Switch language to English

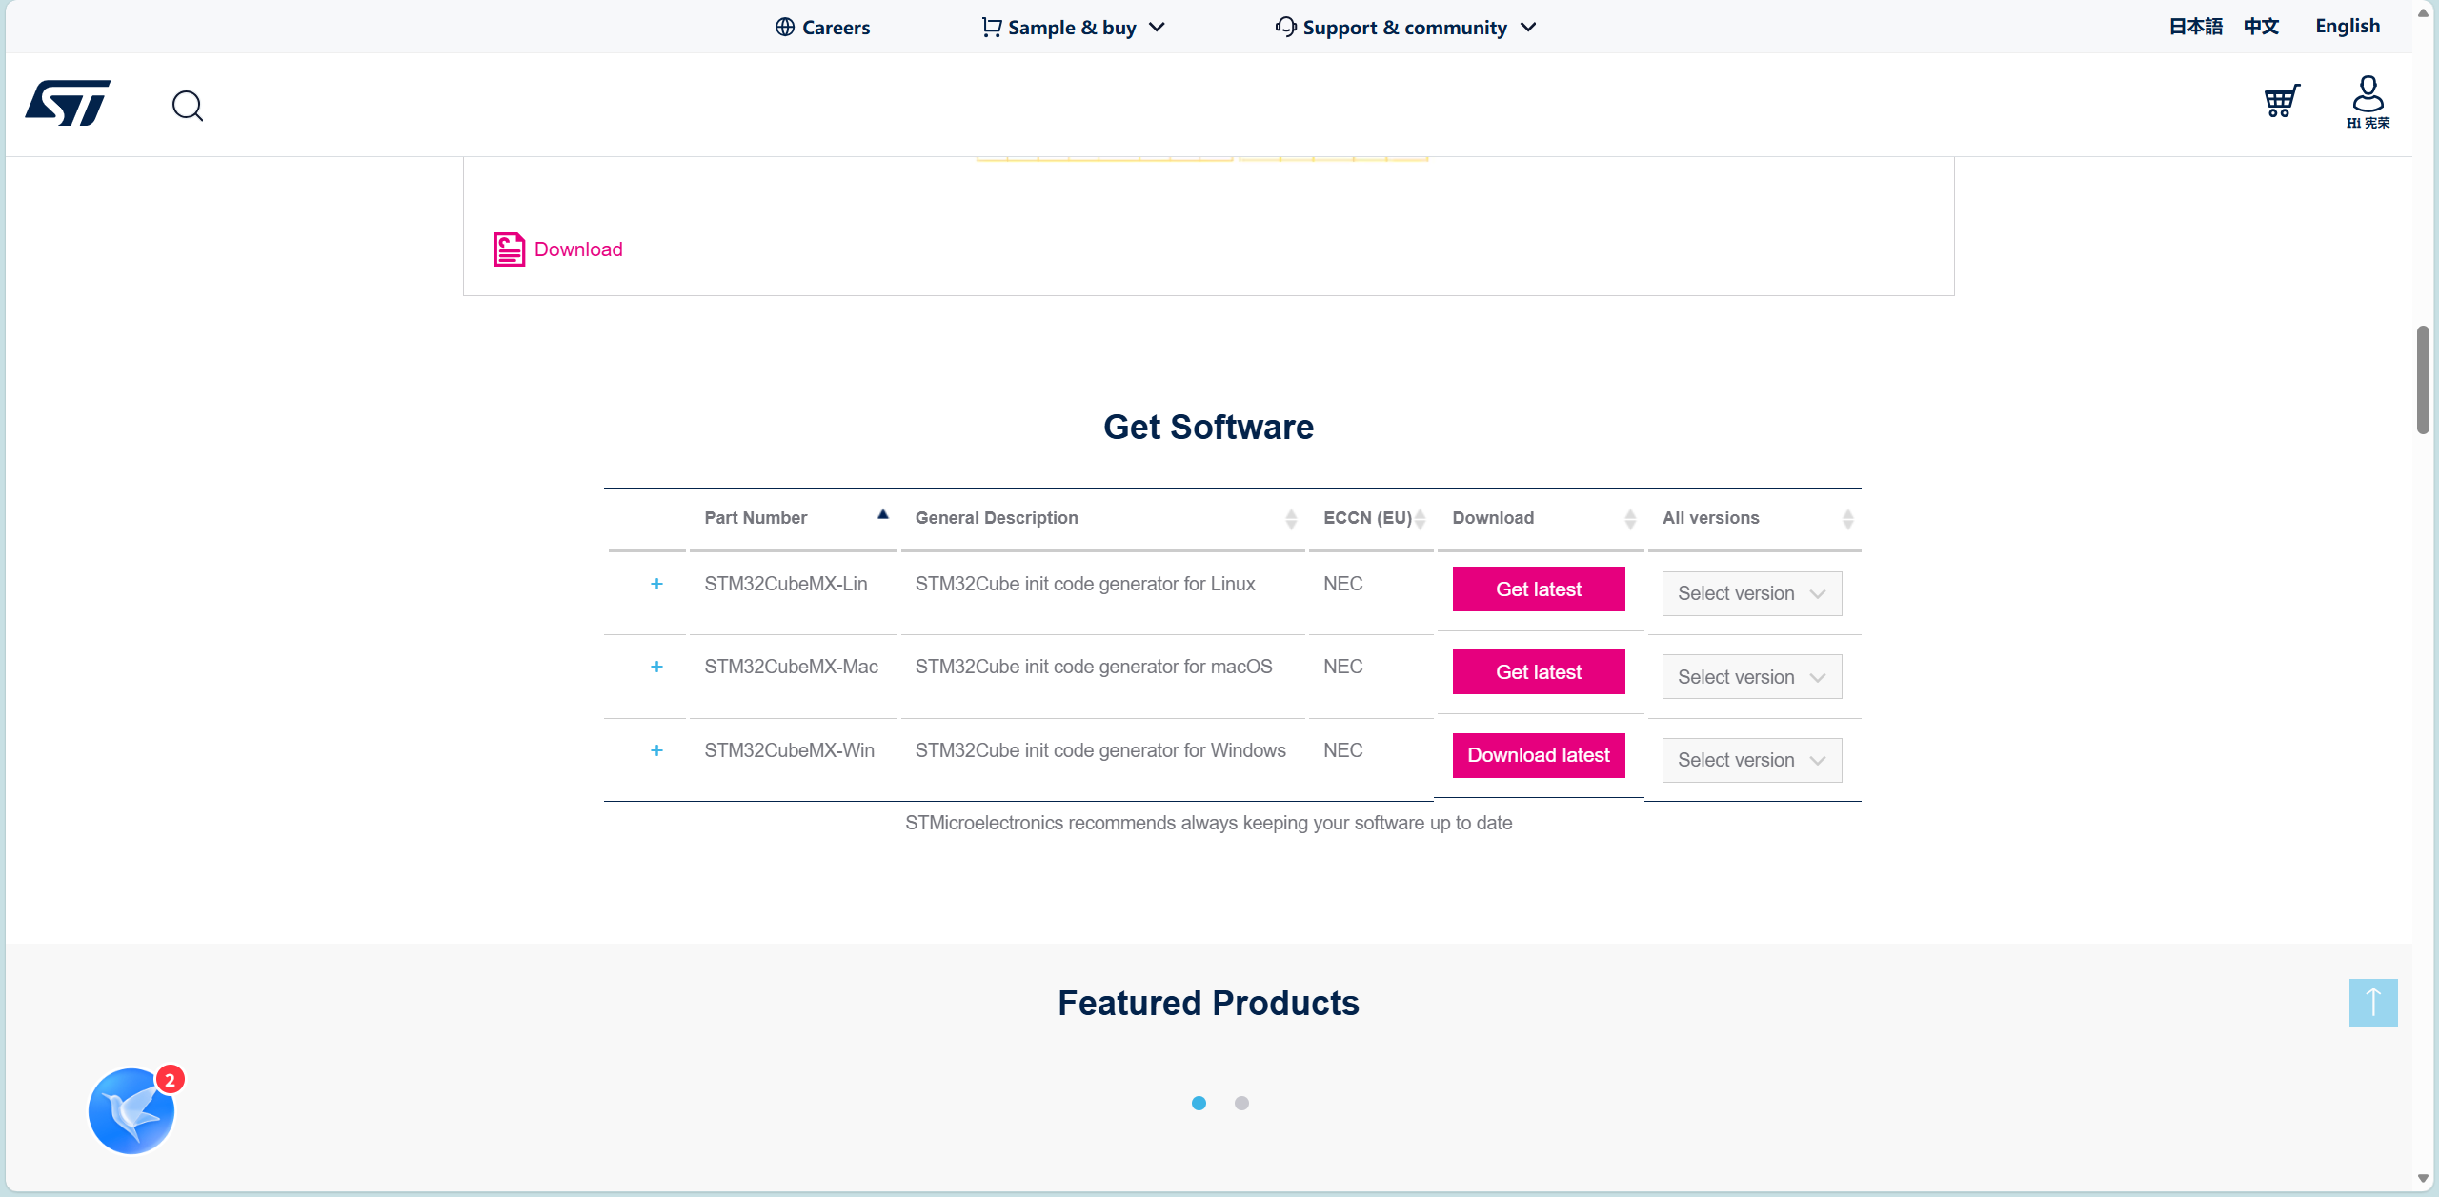click(x=2348, y=26)
